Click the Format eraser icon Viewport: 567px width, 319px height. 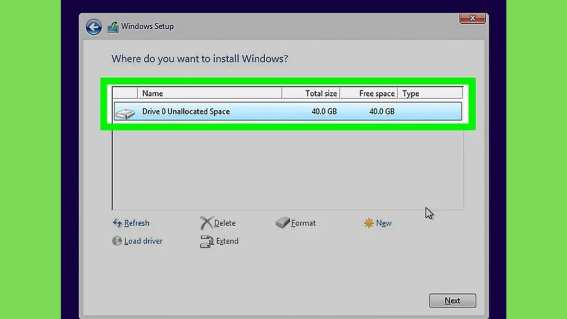pos(282,223)
